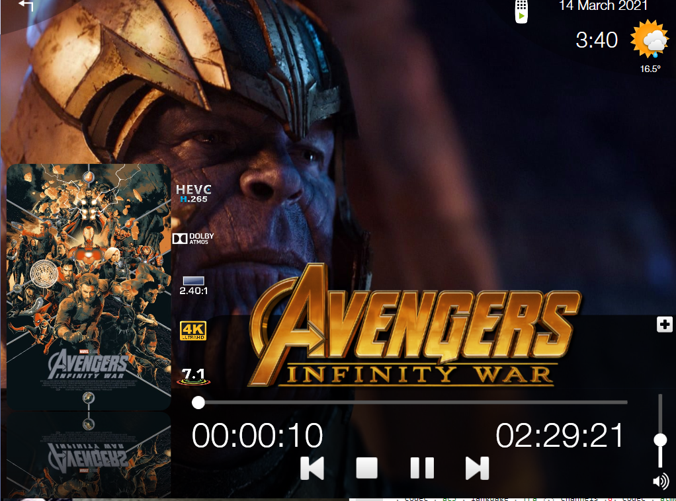Image resolution: width=676 pixels, height=501 pixels.
Task: Open the Avengers Infinity War poster thumbnail
Action: (x=89, y=286)
